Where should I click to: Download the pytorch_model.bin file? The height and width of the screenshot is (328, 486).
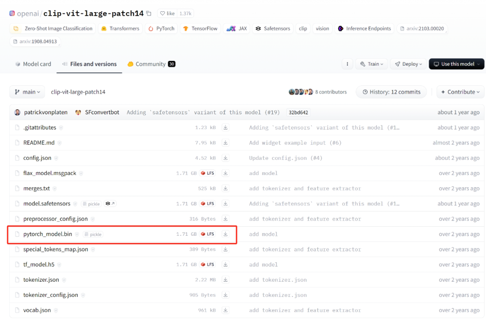tap(225, 234)
